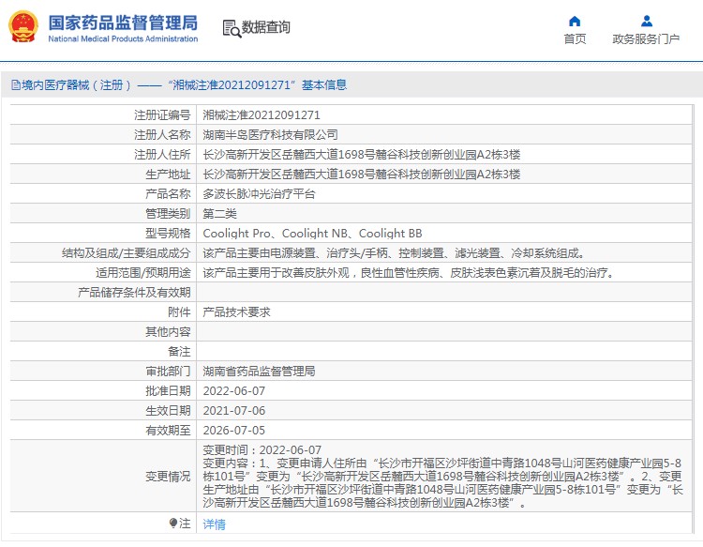Click the national emblem logo
This screenshot has width=703, height=547.
click(23, 26)
